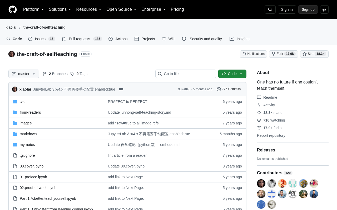Open 01.preface.ipynb file
The image size is (337, 210).
[33, 177]
